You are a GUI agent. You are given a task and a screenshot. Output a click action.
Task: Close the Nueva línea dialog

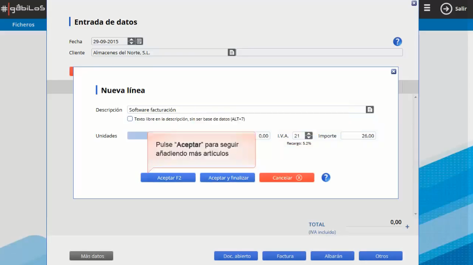pos(394,71)
